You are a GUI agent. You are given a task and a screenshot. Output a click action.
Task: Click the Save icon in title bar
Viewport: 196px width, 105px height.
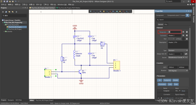(x=4, y=1)
